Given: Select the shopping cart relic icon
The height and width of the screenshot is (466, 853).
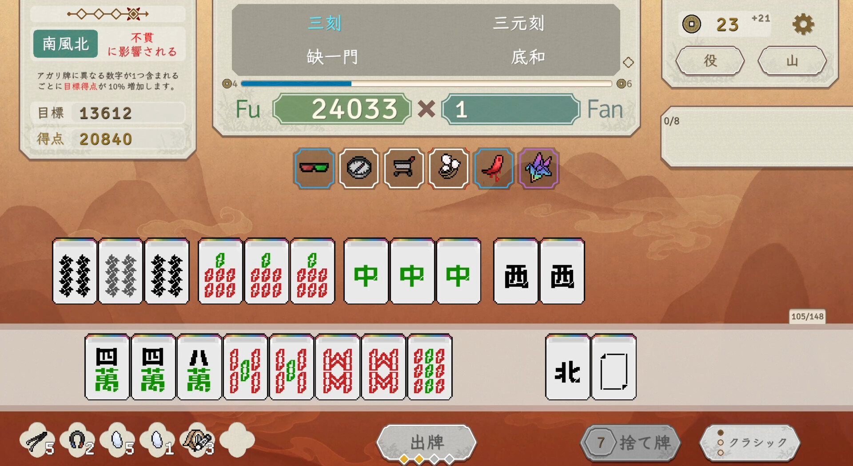Looking at the screenshot, I should pyautogui.click(x=404, y=168).
